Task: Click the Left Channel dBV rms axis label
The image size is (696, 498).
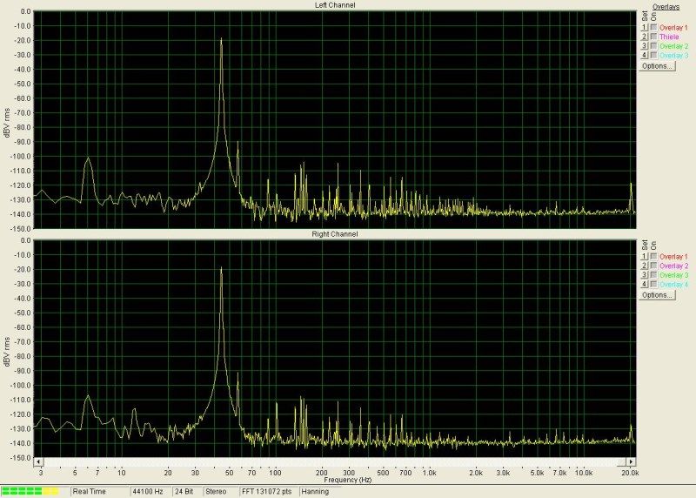Action: click(x=7, y=123)
